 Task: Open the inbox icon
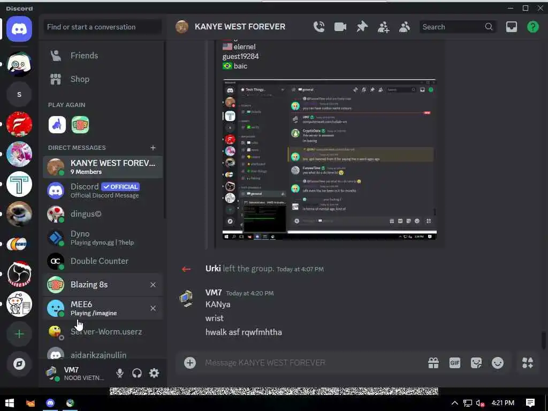click(511, 27)
